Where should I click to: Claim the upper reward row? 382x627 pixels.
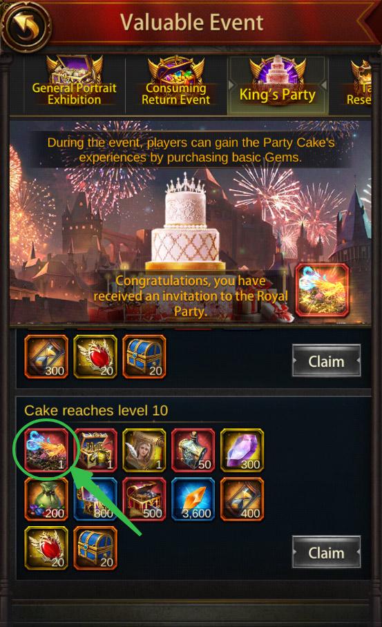327,360
